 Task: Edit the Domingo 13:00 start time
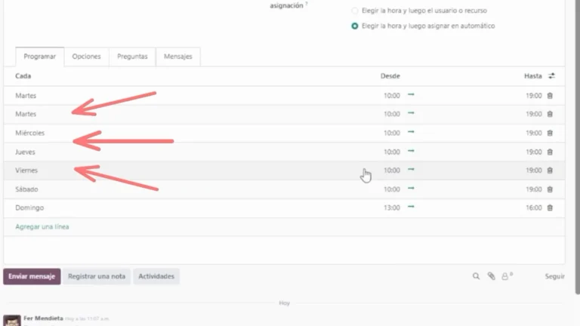click(391, 208)
